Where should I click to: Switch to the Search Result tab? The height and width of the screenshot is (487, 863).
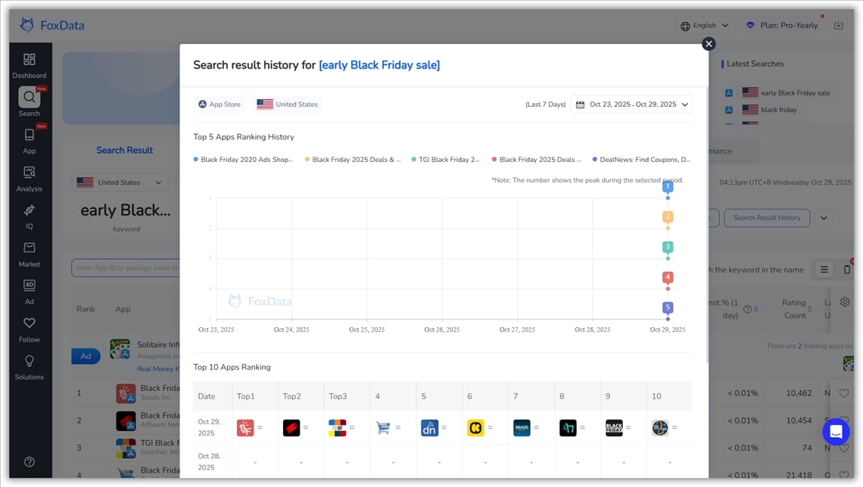[124, 150]
